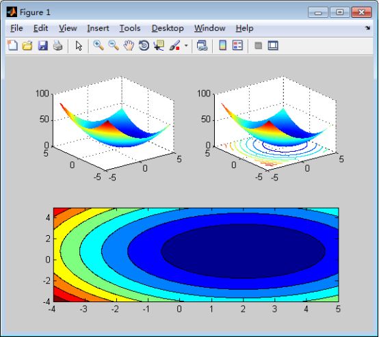379x337 pixels.
Task: Save the figure with the floppy disk icon
Action: [43, 45]
